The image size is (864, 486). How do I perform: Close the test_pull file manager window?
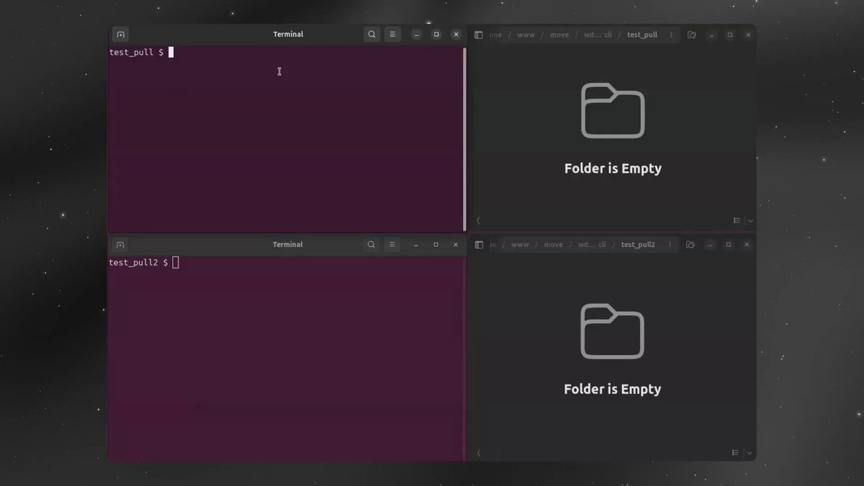click(x=748, y=35)
